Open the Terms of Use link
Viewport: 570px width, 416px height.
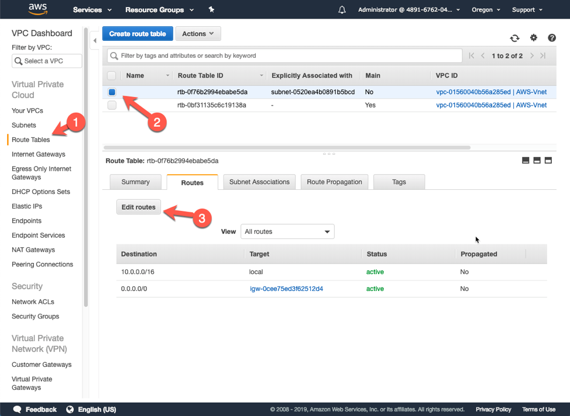(539, 410)
